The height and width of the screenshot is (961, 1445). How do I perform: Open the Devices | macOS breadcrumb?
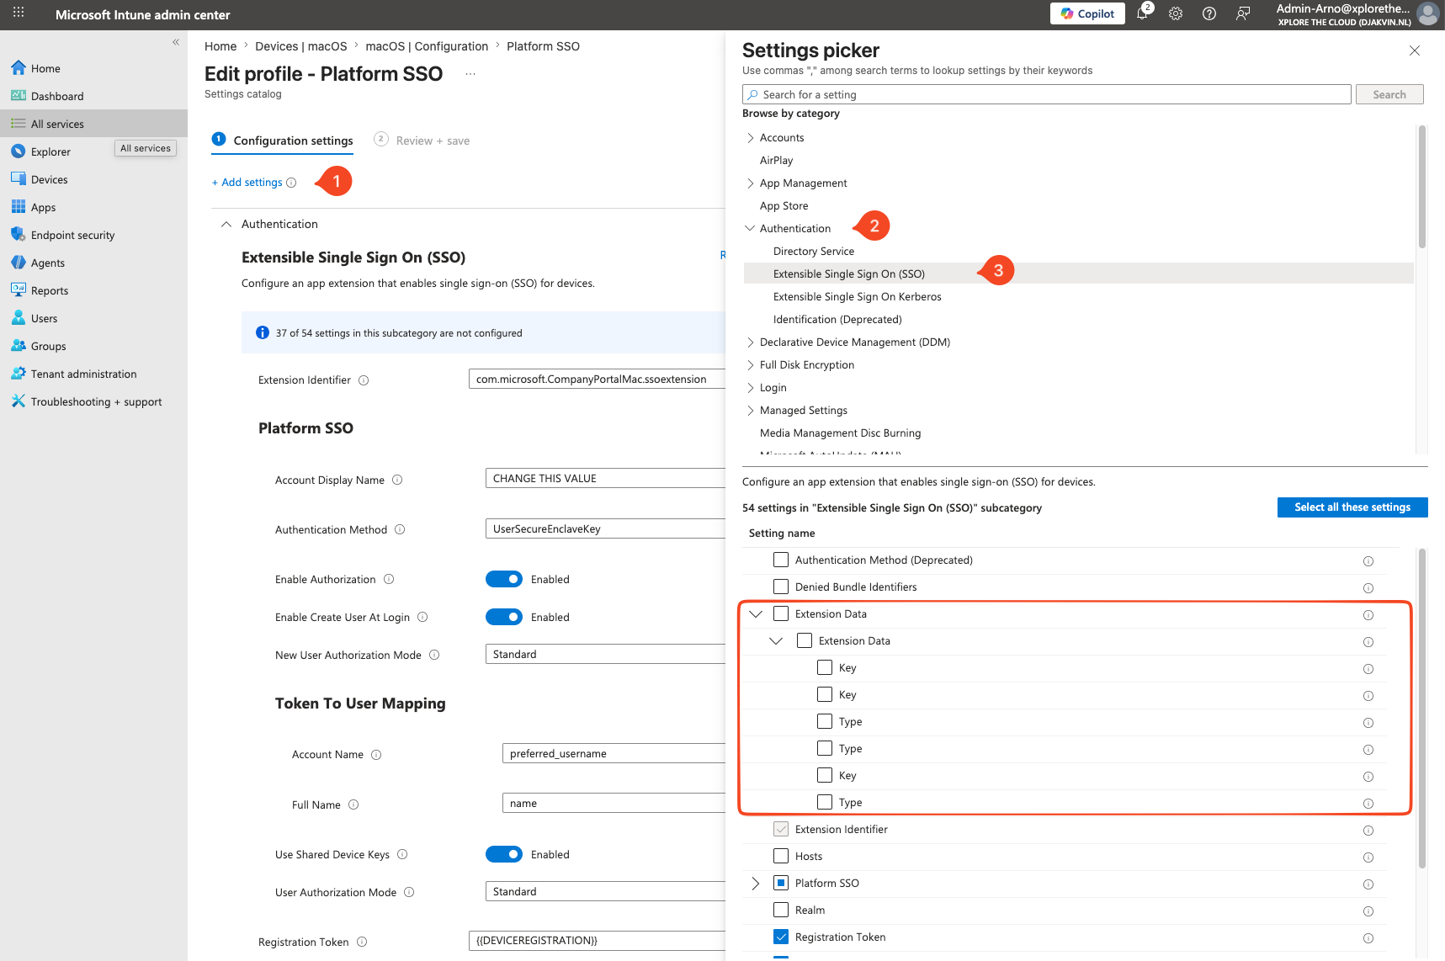(301, 46)
